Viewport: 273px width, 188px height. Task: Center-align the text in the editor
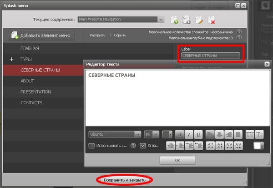point(220,134)
